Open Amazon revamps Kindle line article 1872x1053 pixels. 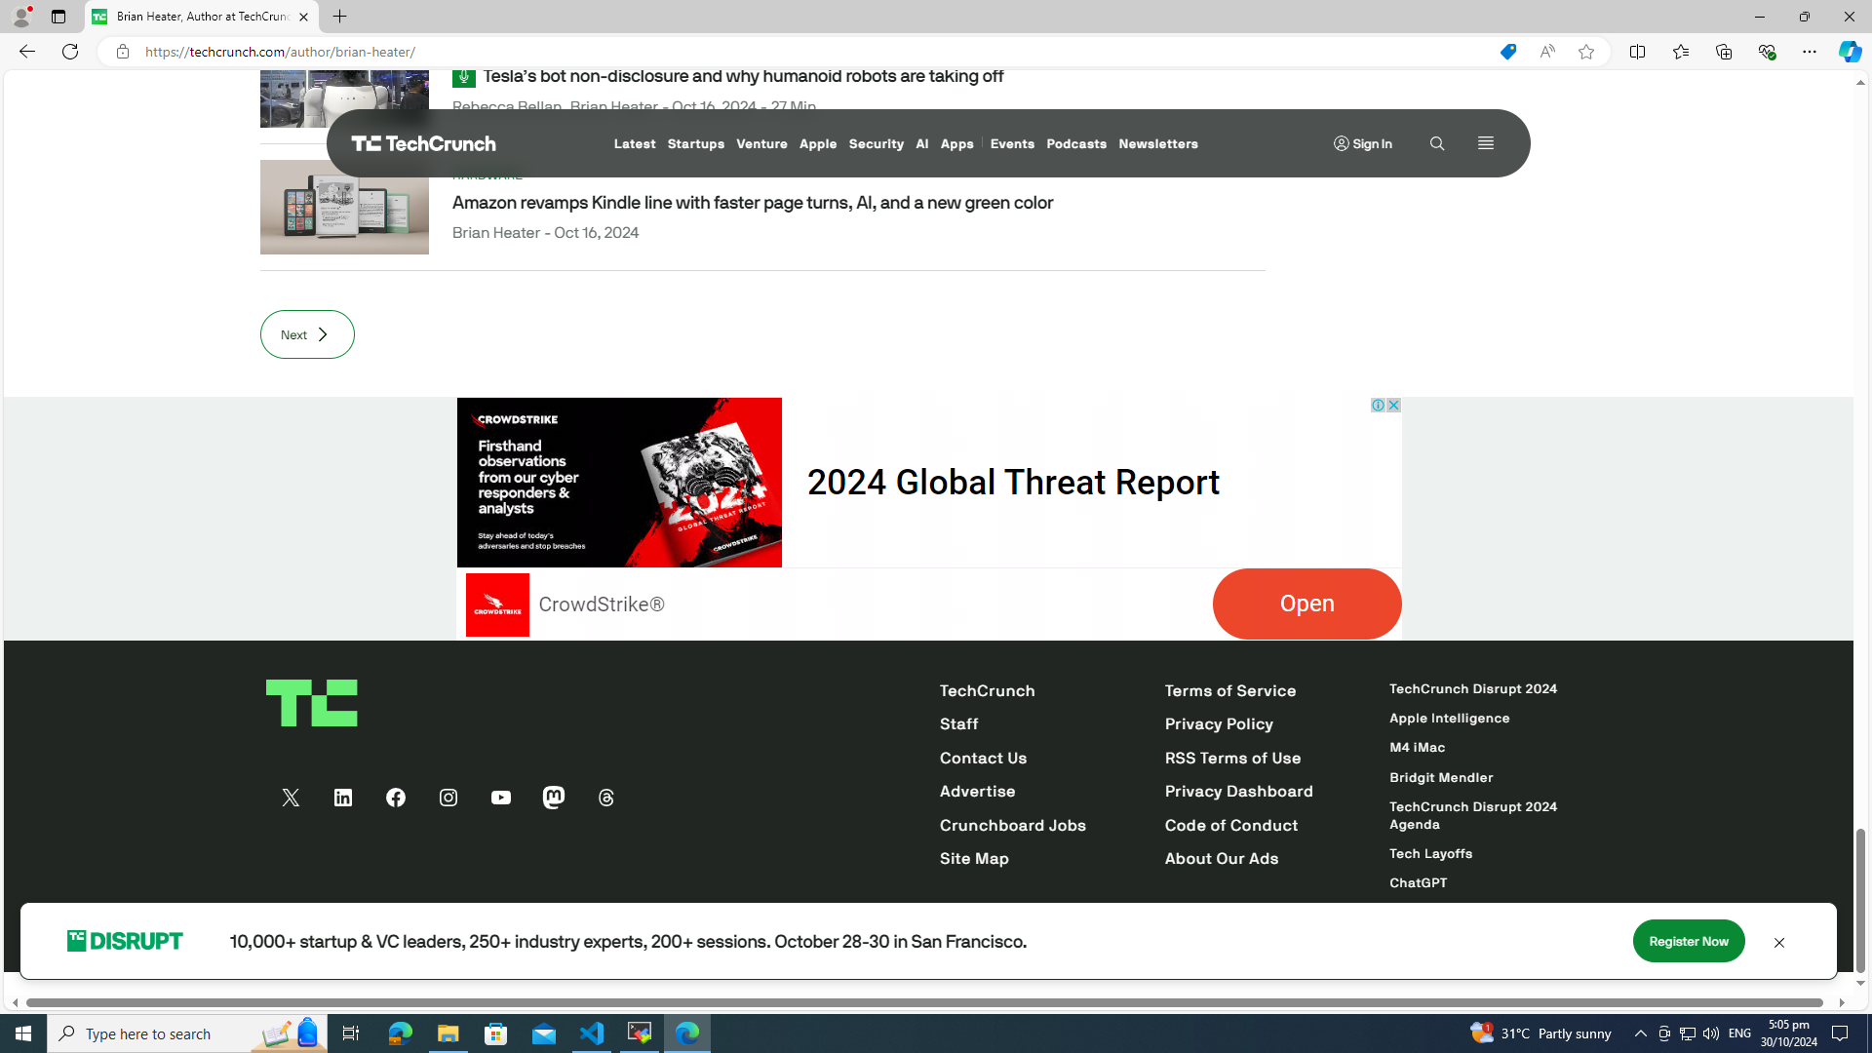click(x=753, y=203)
